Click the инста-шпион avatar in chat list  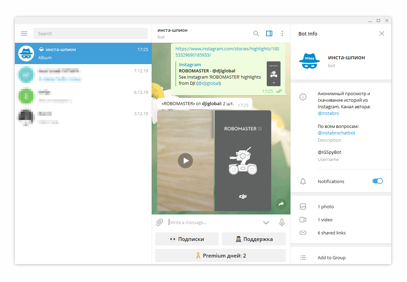[26, 53]
